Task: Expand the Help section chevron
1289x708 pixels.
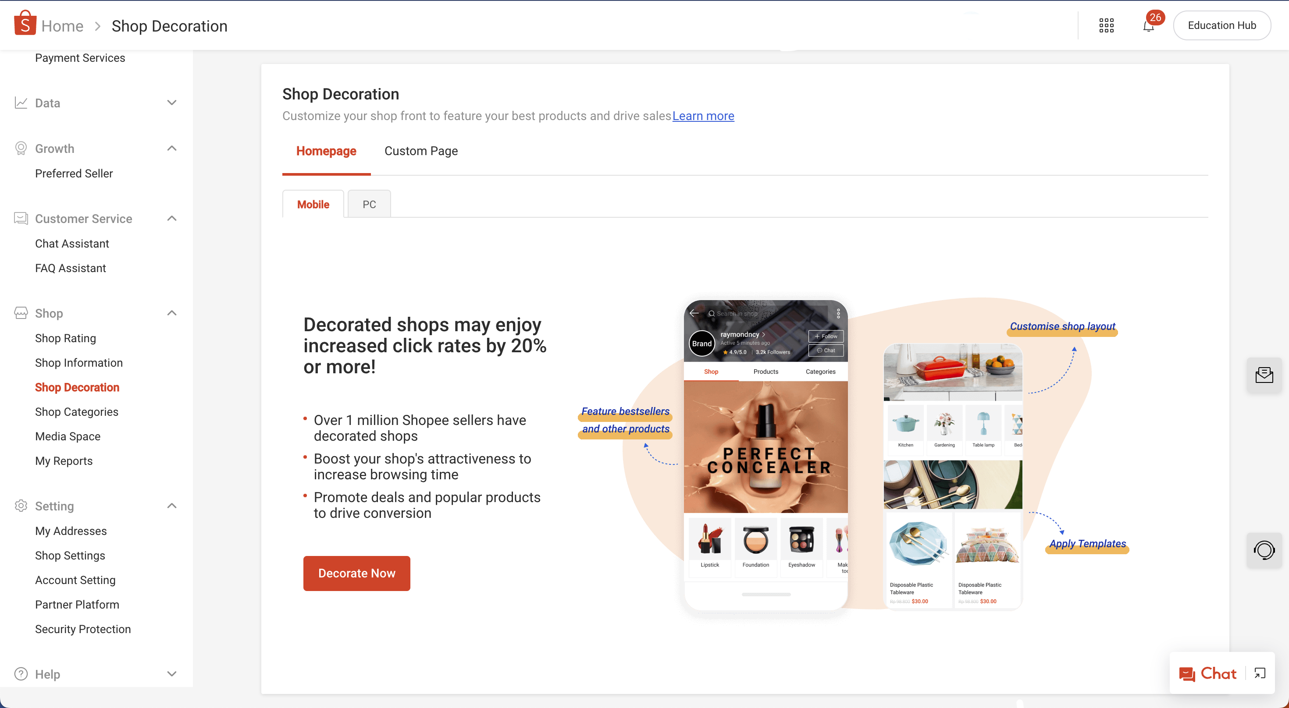Action: click(171, 674)
